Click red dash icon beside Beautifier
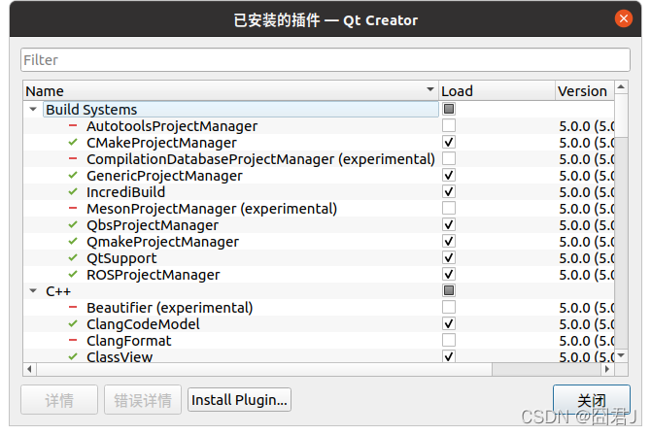The image size is (651, 435). [73, 308]
